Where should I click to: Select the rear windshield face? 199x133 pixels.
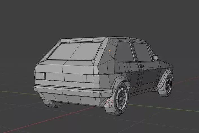[75, 51]
